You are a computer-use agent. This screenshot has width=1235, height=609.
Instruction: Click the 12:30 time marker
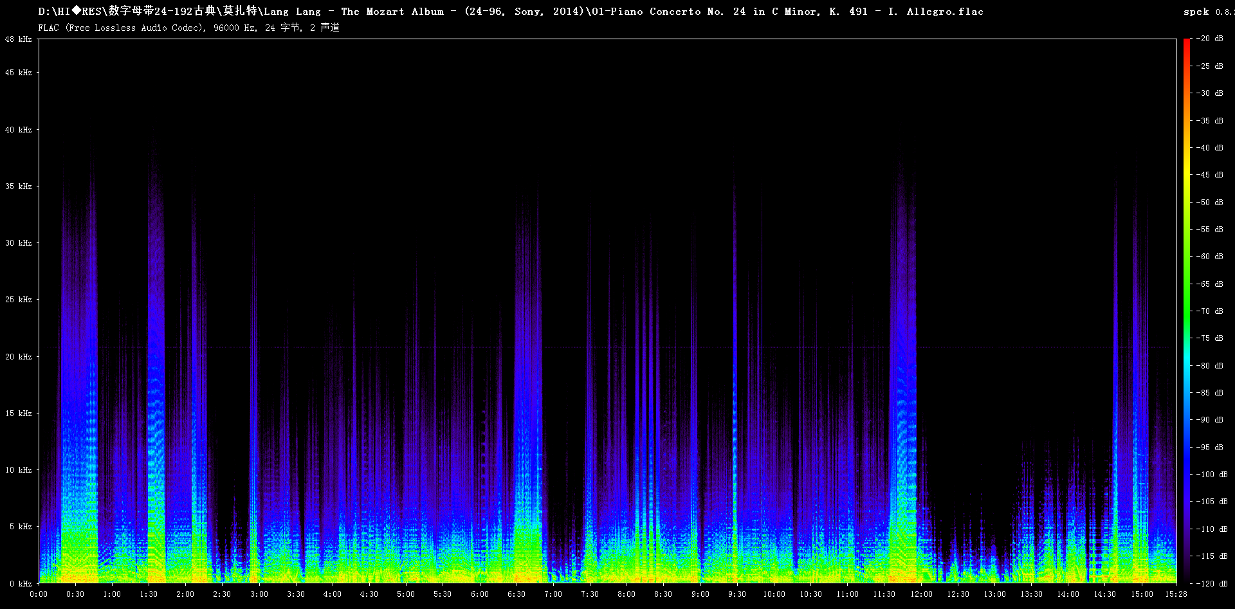click(x=958, y=594)
